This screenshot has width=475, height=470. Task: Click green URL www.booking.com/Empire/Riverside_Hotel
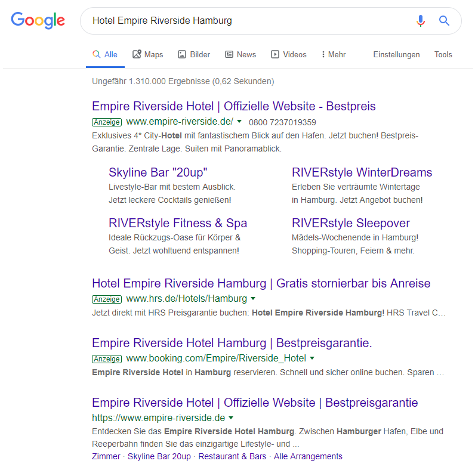(216, 358)
